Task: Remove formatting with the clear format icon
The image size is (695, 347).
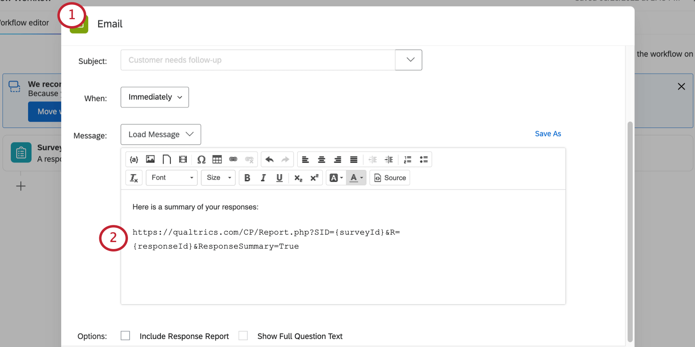Action: [x=134, y=178]
